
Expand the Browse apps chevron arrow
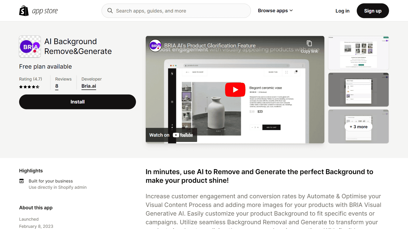coord(291,10)
